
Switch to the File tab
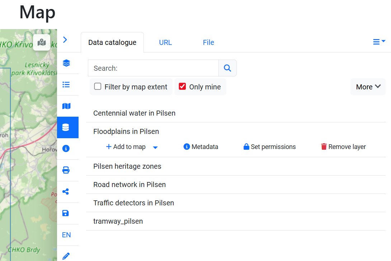coord(208,42)
